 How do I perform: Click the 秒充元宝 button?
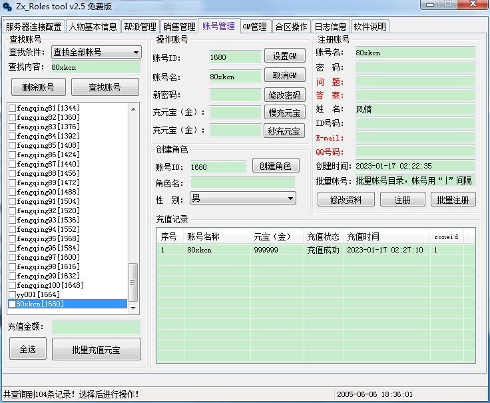284,131
